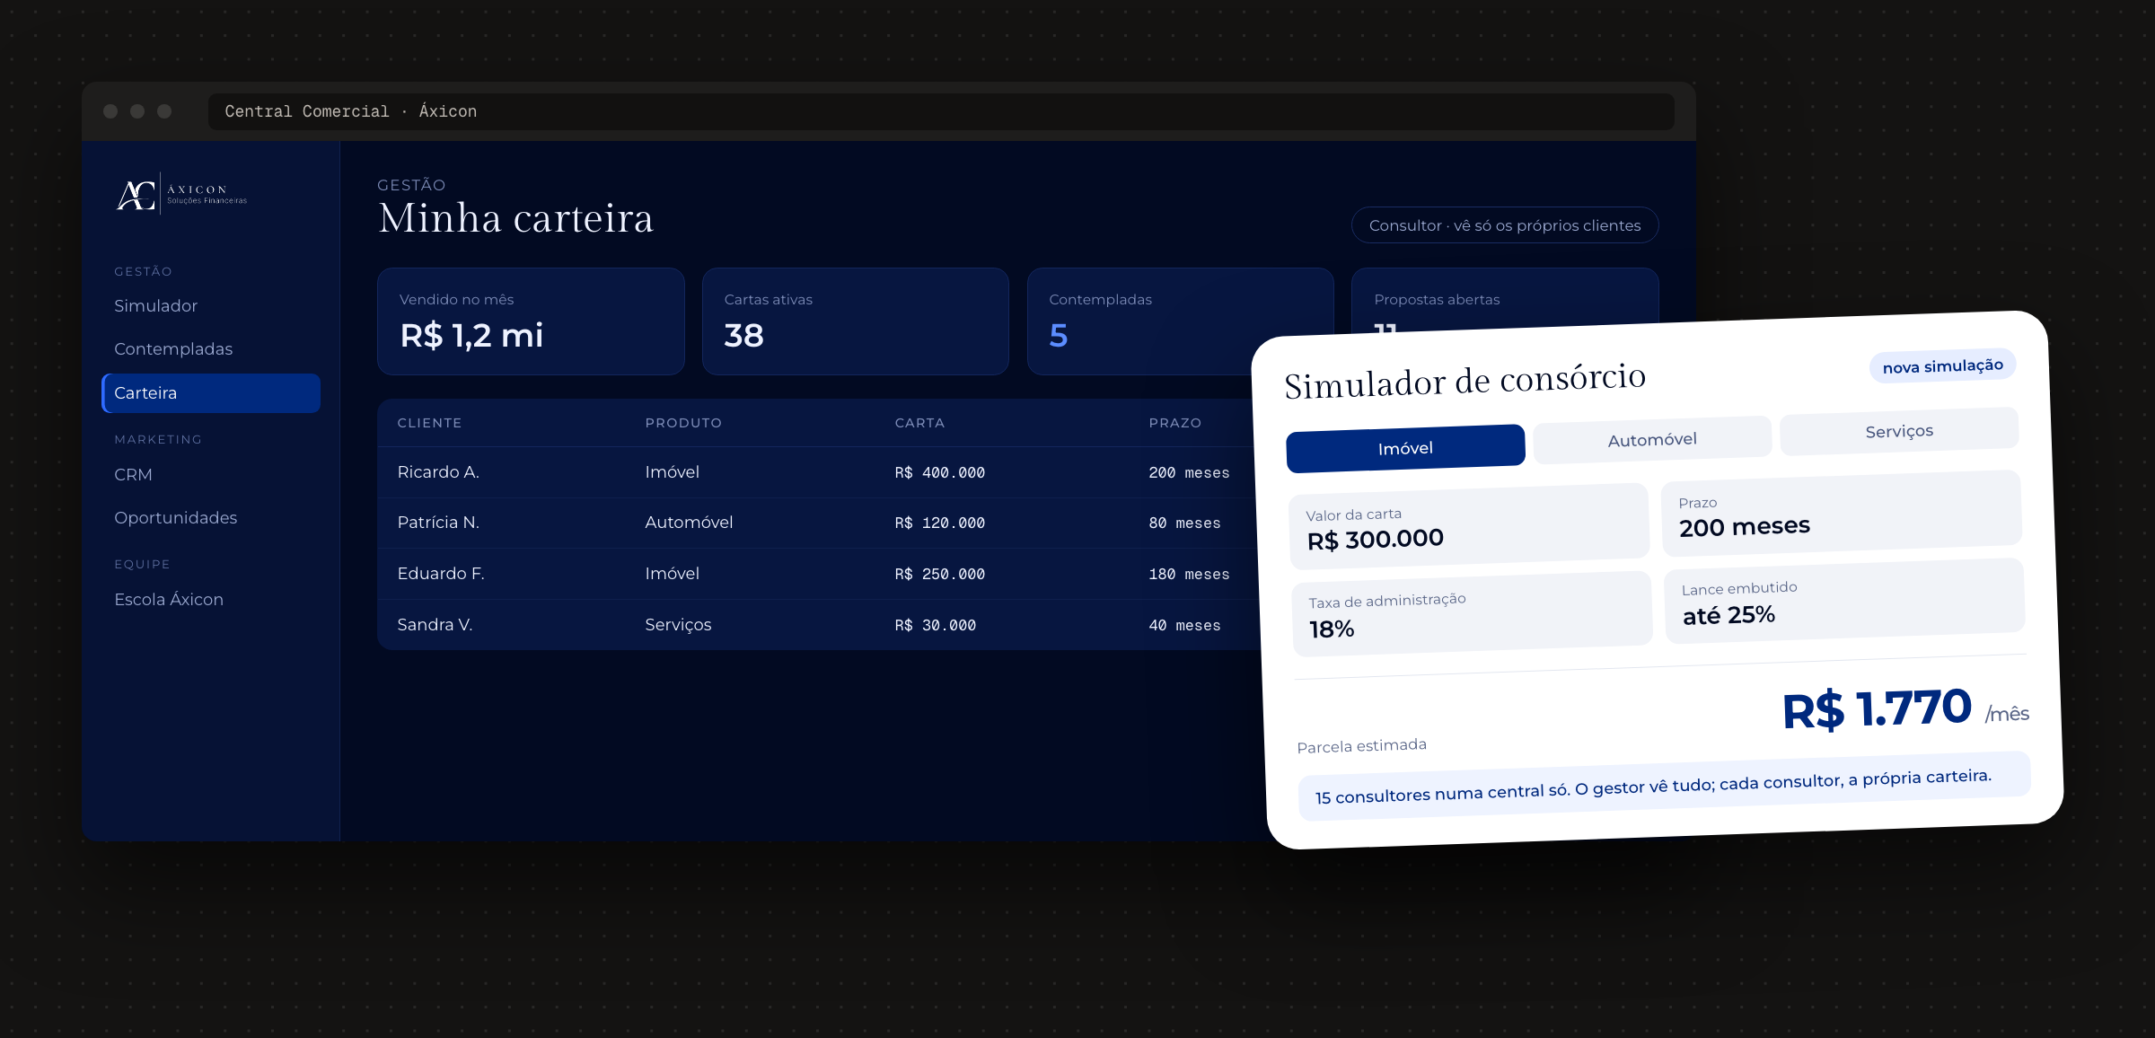Viewport: 2155px width, 1038px height.
Task: Select client Patrícia N. in the table
Action: [x=438, y=523]
